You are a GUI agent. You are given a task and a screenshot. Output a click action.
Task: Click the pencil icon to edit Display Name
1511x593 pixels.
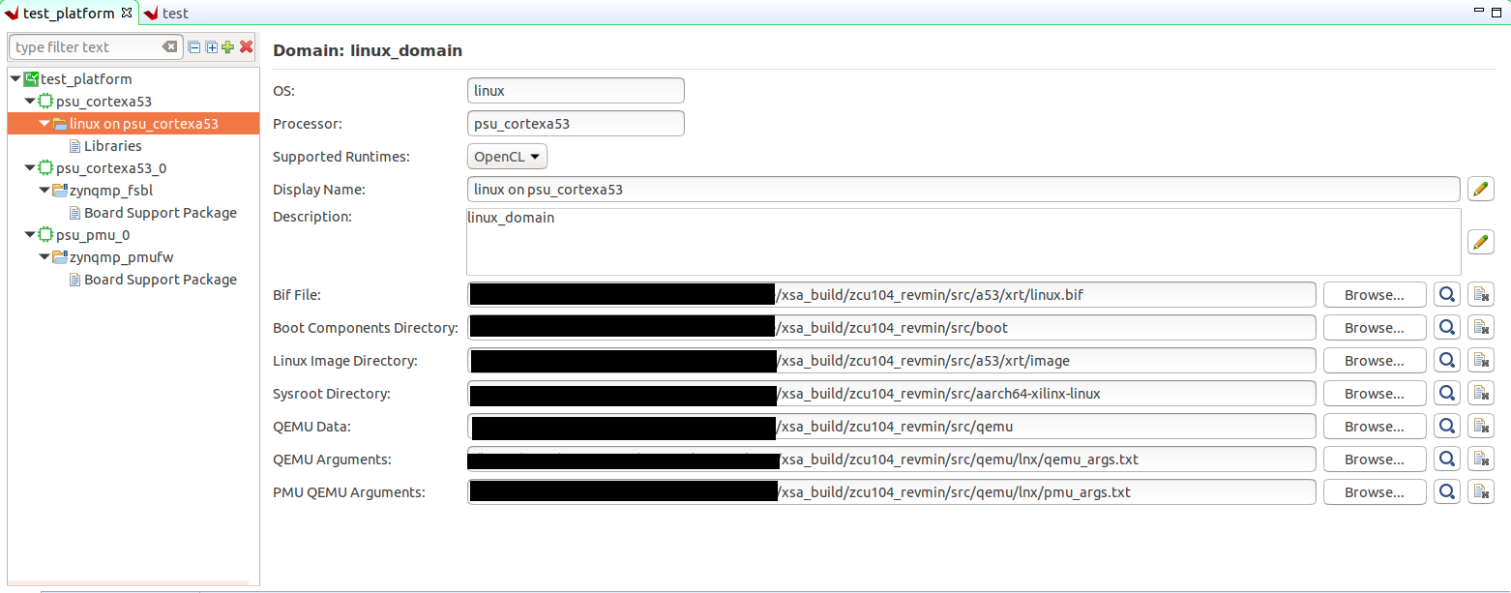[1480, 189]
